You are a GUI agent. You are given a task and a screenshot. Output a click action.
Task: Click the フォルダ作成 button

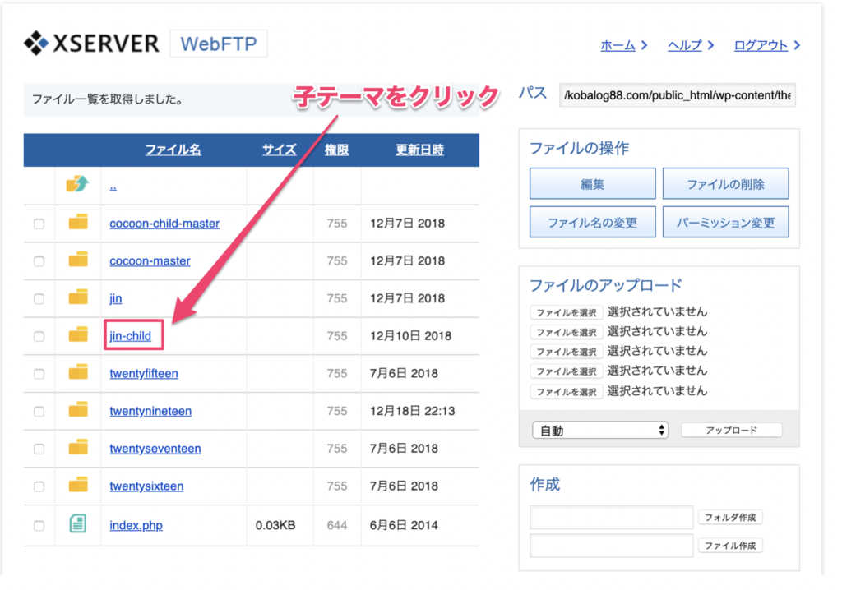click(730, 517)
